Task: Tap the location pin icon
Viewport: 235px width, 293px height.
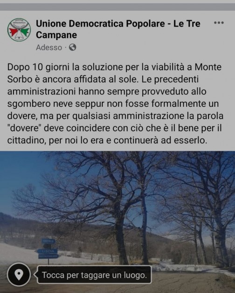Action: tap(19, 274)
